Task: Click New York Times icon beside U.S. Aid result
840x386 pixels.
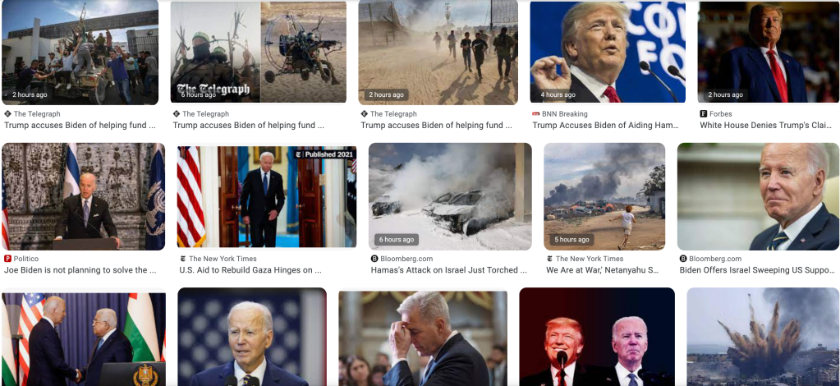Action: (182, 259)
